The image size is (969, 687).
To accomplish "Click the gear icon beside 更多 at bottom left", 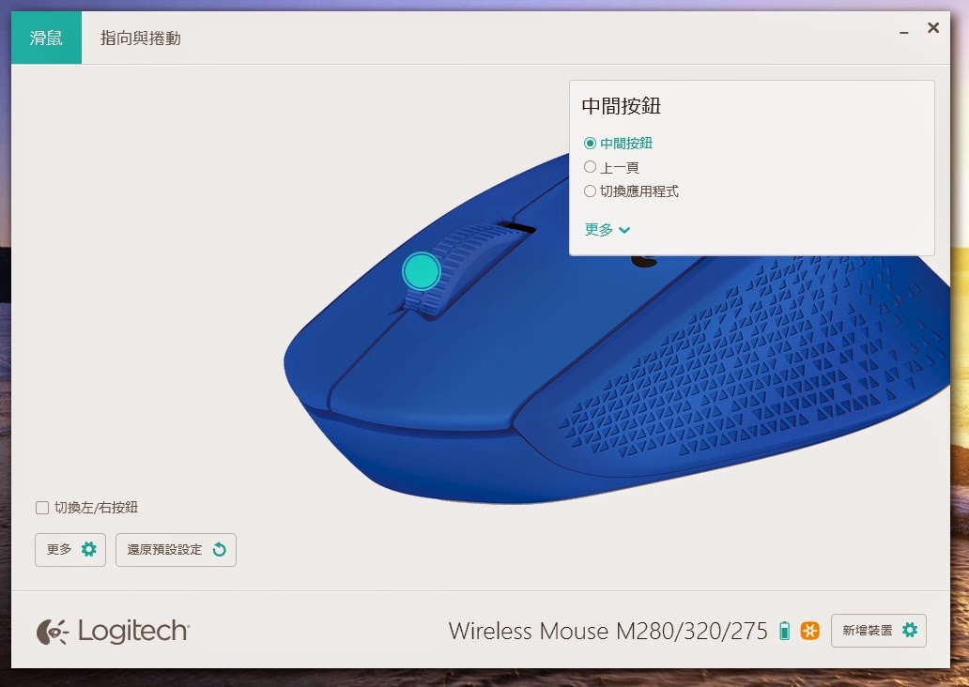I will pyautogui.click(x=89, y=549).
